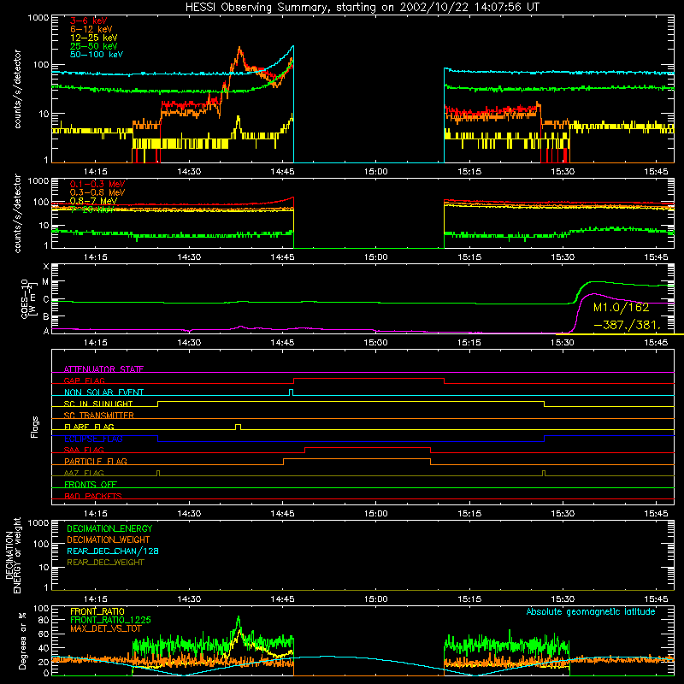
Task: Click the raised PARTICLE_FLAG segment around 15:00
Action: coord(357,459)
